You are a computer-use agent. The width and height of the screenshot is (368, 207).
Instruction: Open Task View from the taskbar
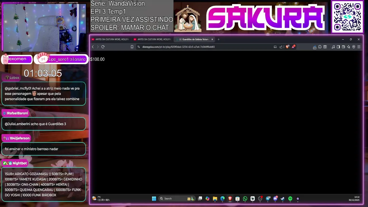200,199
